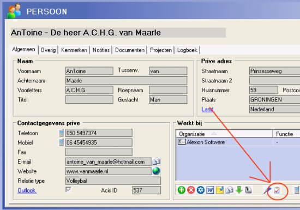
Task: Click the red checkmark task icon
Action: [277, 190]
